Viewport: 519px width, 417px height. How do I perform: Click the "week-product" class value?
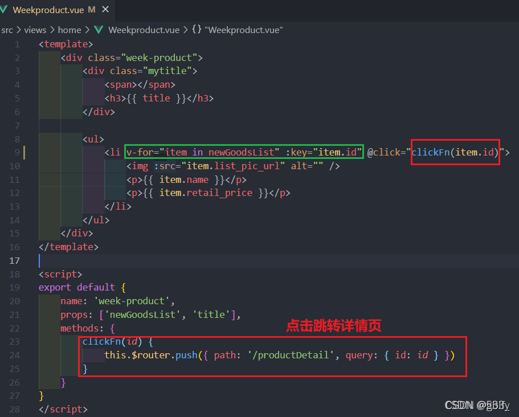point(159,58)
